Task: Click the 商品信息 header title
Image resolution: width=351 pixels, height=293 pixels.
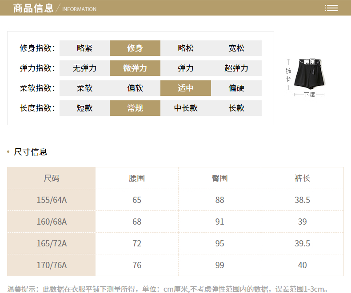Action: (x=33, y=8)
